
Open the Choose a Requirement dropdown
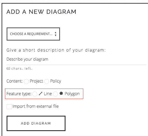33,34
